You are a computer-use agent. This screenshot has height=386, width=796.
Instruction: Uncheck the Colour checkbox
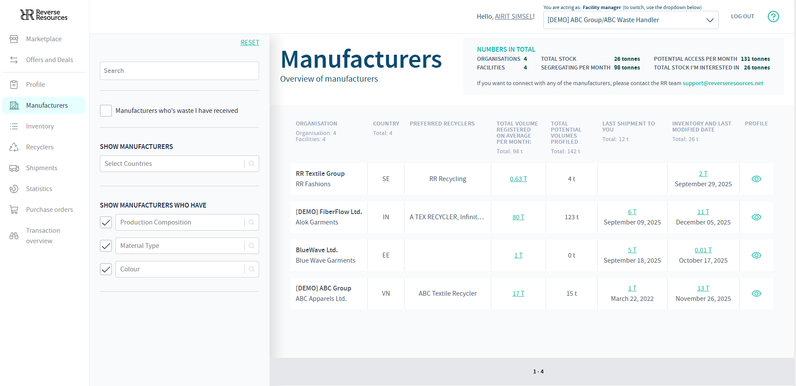[106, 269]
